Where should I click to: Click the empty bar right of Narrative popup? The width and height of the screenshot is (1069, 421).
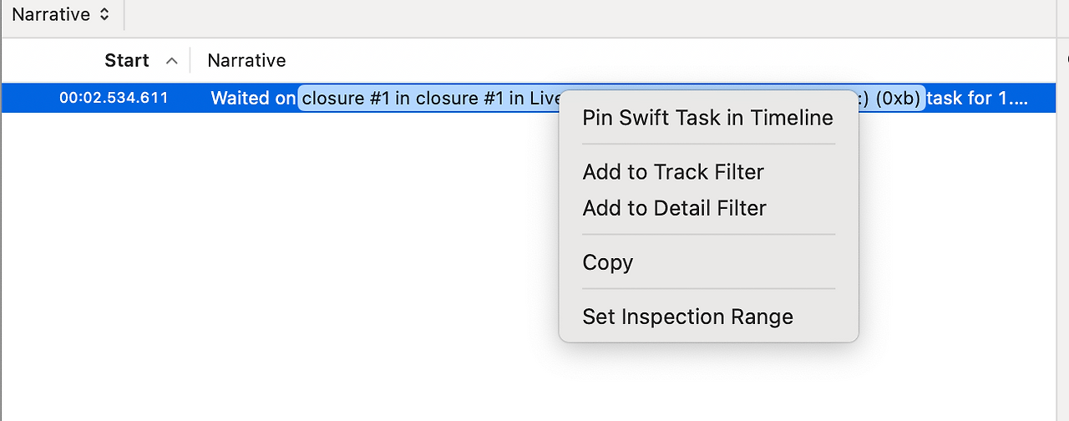tap(585, 15)
